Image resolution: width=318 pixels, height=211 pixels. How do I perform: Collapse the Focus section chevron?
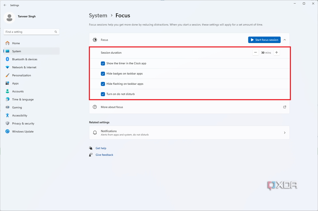click(x=285, y=39)
